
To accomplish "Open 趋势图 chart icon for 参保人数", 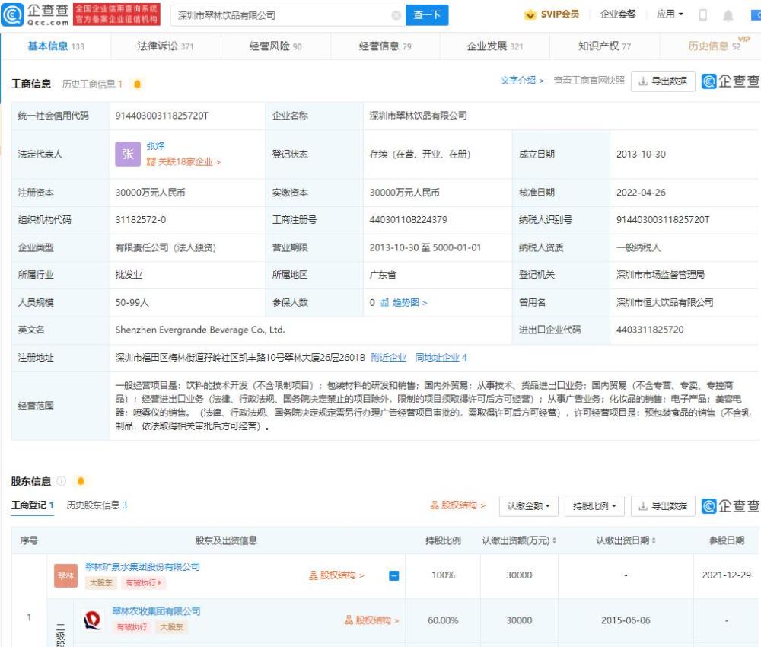I will [385, 302].
